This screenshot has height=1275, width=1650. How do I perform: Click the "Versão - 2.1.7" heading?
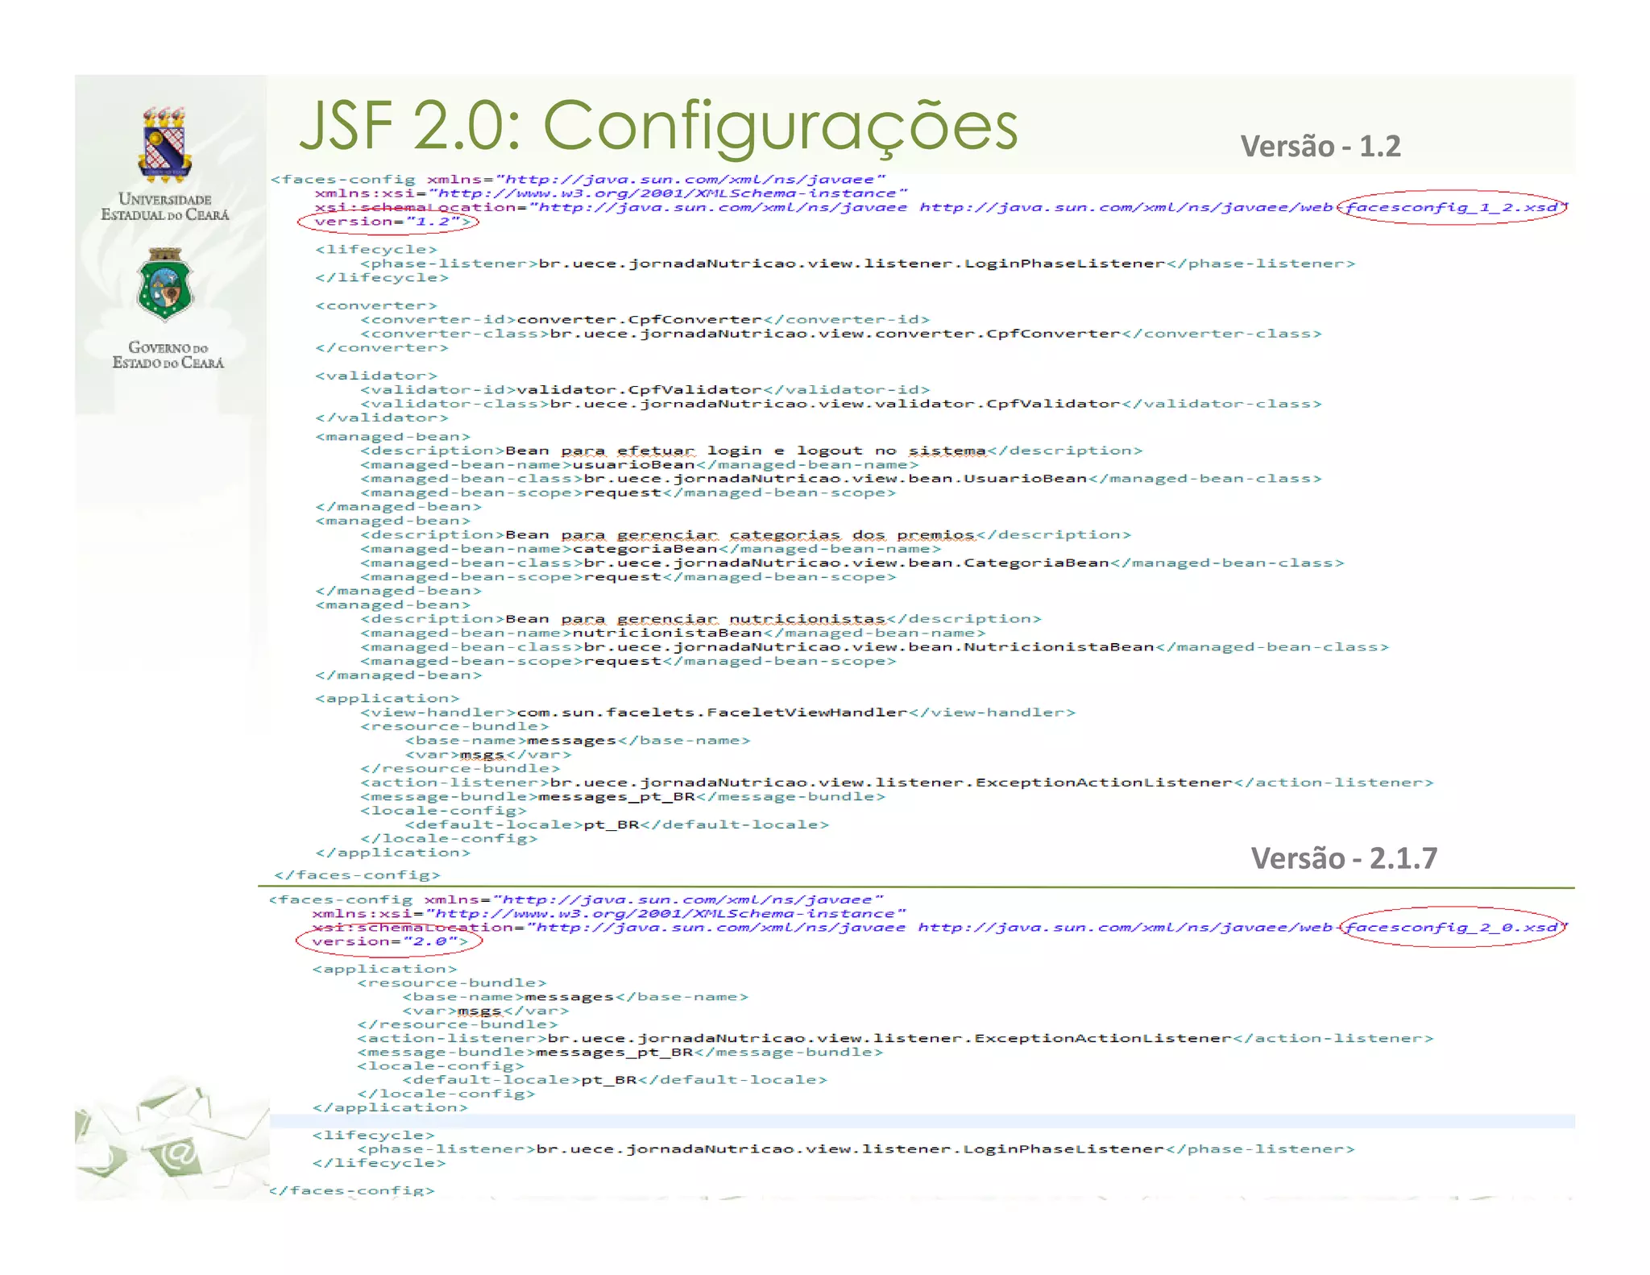1344,858
